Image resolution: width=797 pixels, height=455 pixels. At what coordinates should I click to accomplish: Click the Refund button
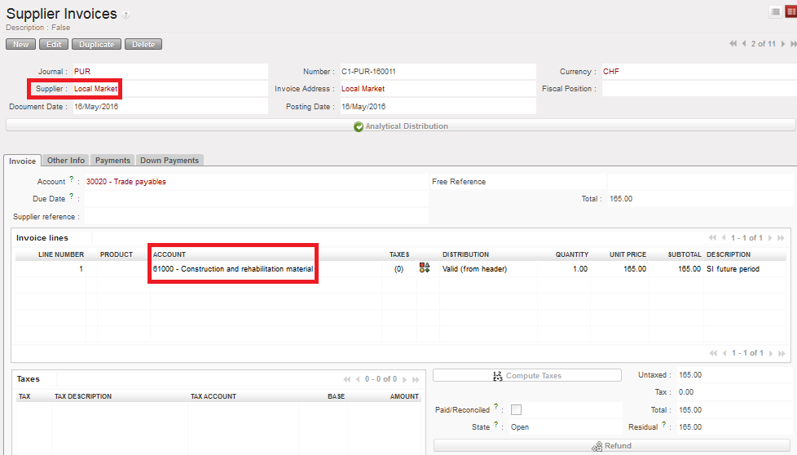tap(613, 446)
